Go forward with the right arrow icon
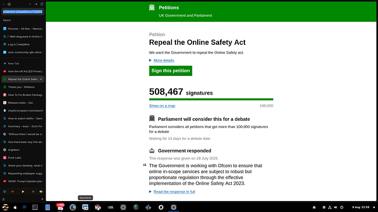 pos(36,4)
